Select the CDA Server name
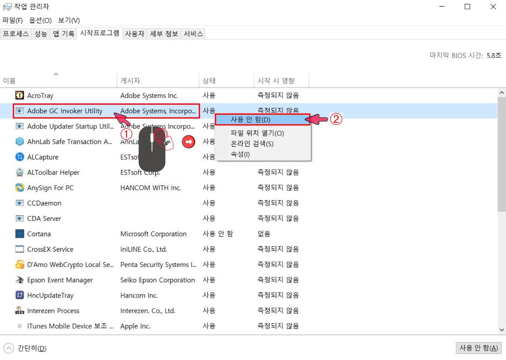This screenshot has height=360, width=506. [x=44, y=218]
